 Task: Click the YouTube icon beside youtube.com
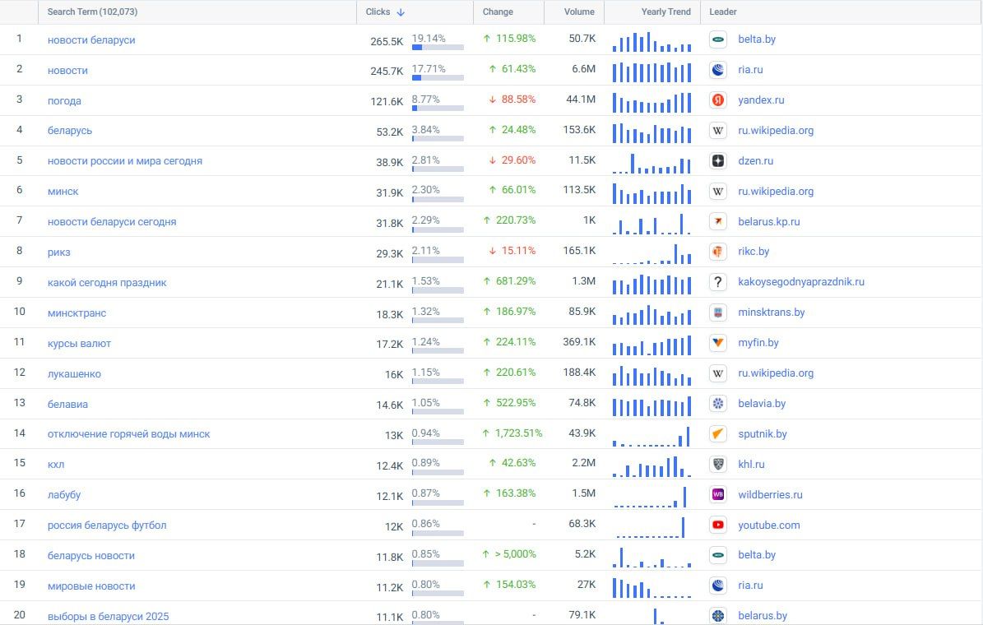point(718,525)
